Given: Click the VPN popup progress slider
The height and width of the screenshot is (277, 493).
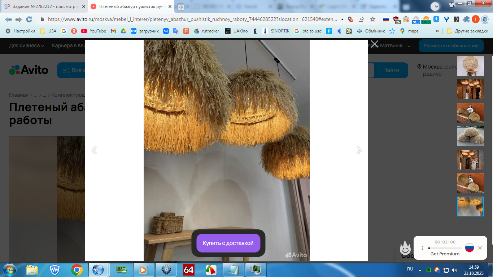Looking at the screenshot, I should pyautogui.click(x=445, y=248).
